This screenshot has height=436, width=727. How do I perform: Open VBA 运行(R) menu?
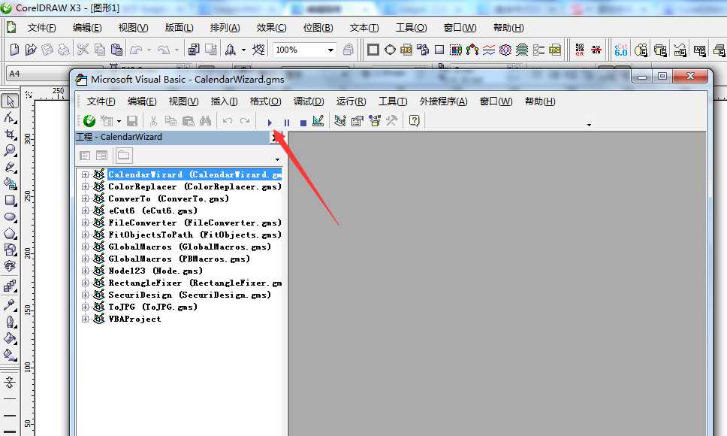pyautogui.click(x=351, y=101)
